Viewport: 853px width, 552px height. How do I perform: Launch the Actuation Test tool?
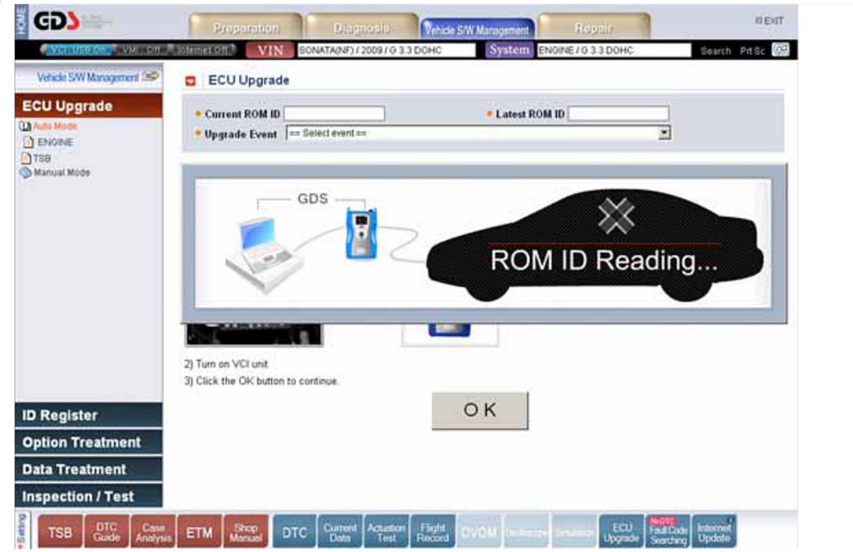386,532
